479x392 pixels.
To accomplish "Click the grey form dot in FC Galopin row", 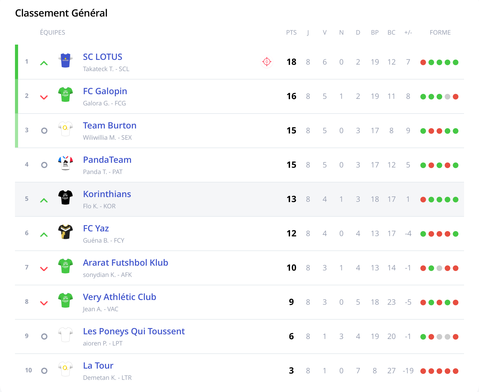I will coord(448,97).
